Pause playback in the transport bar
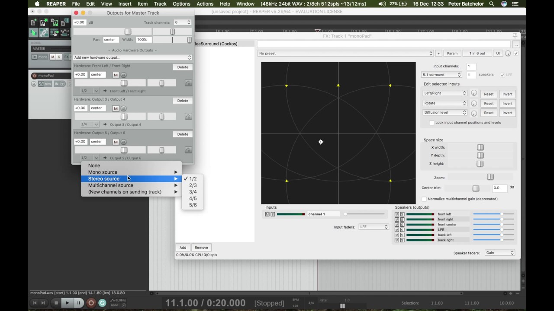Image resolution: width=554 pixels, height=311 pixels. 78,303
